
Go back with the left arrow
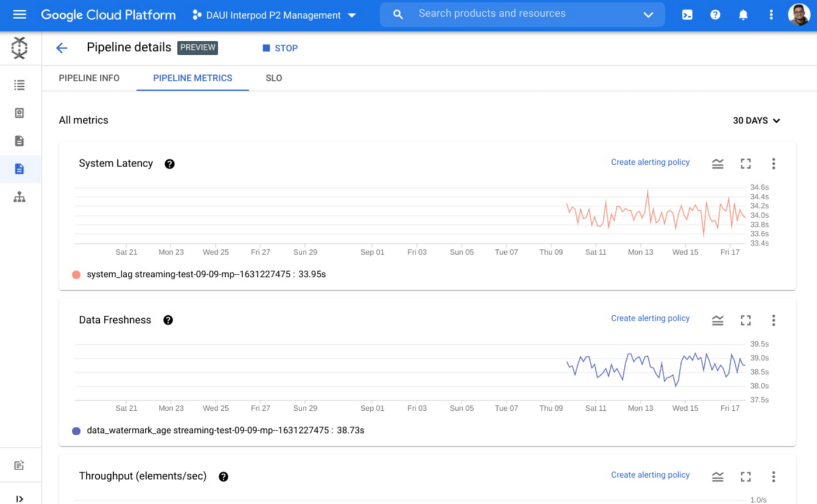coord(62,48)
